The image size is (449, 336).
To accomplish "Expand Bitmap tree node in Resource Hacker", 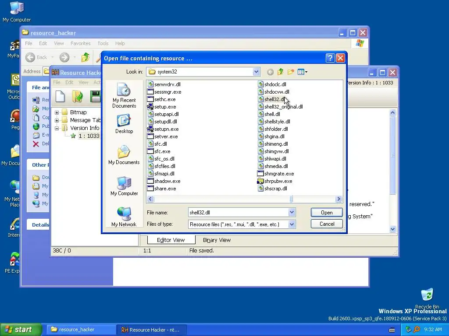I will tap(57, 112).
